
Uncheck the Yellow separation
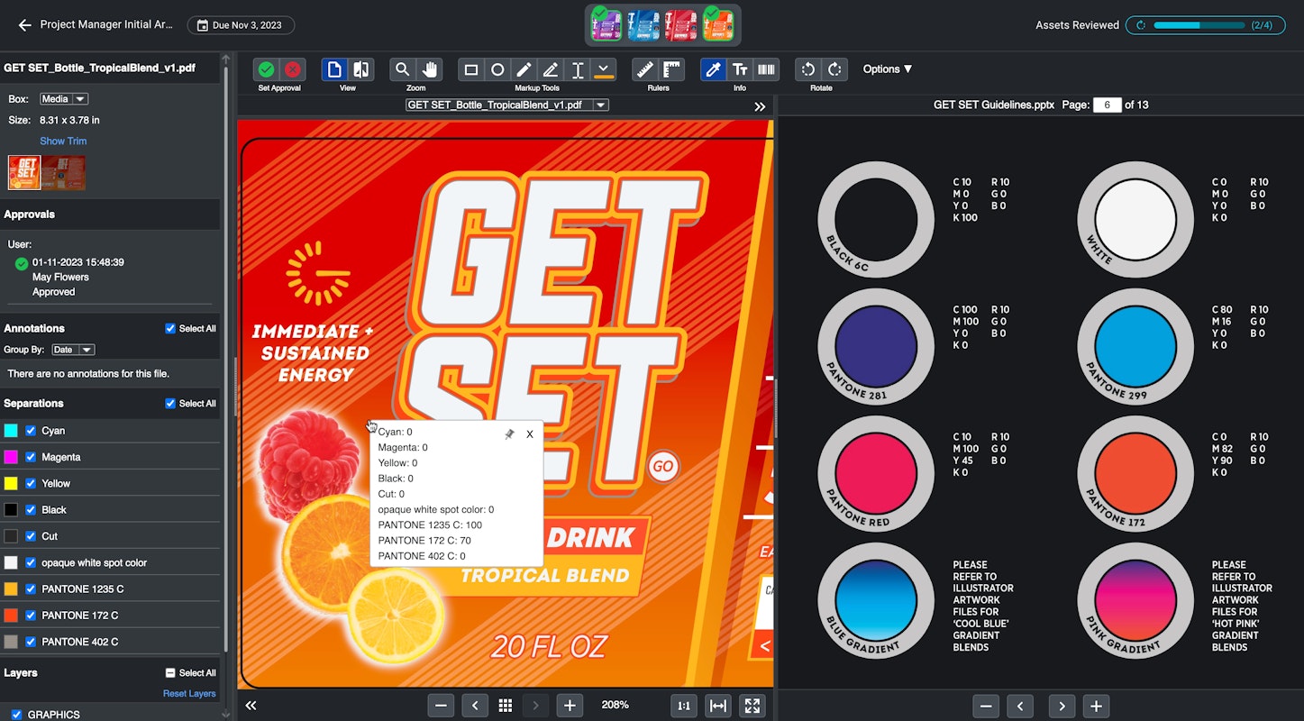[31, 484]
